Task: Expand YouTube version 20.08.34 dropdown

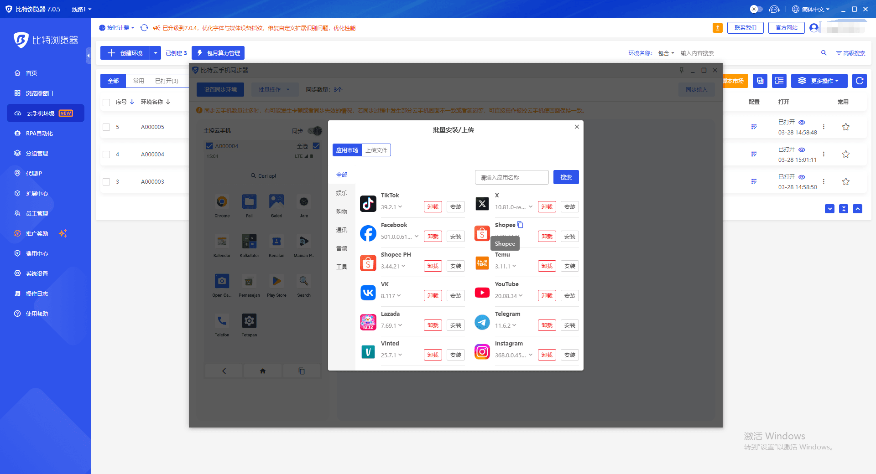Action: pos(521,296)
